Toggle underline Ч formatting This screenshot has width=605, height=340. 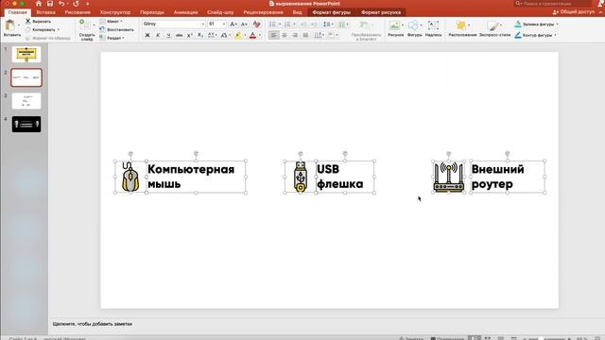tap(168, 35)
